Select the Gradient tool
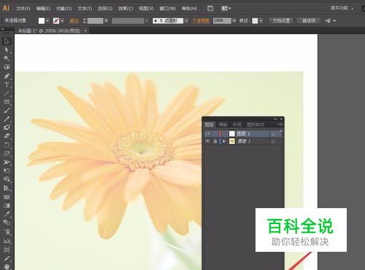This screenshot has height=270, width=365. (x=7, y=206)
